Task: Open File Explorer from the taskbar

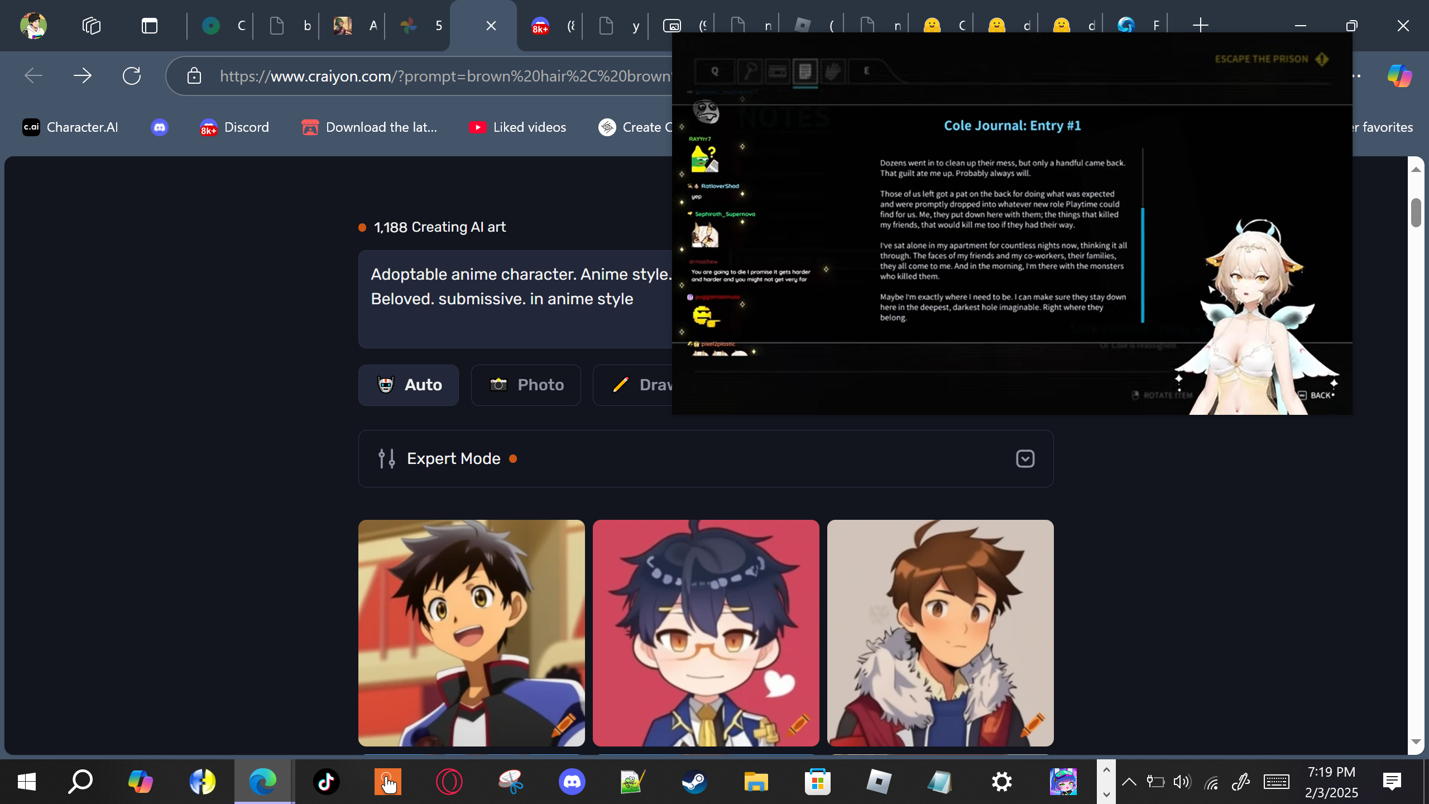Action: pyautogui.click(x=756, y=782)
